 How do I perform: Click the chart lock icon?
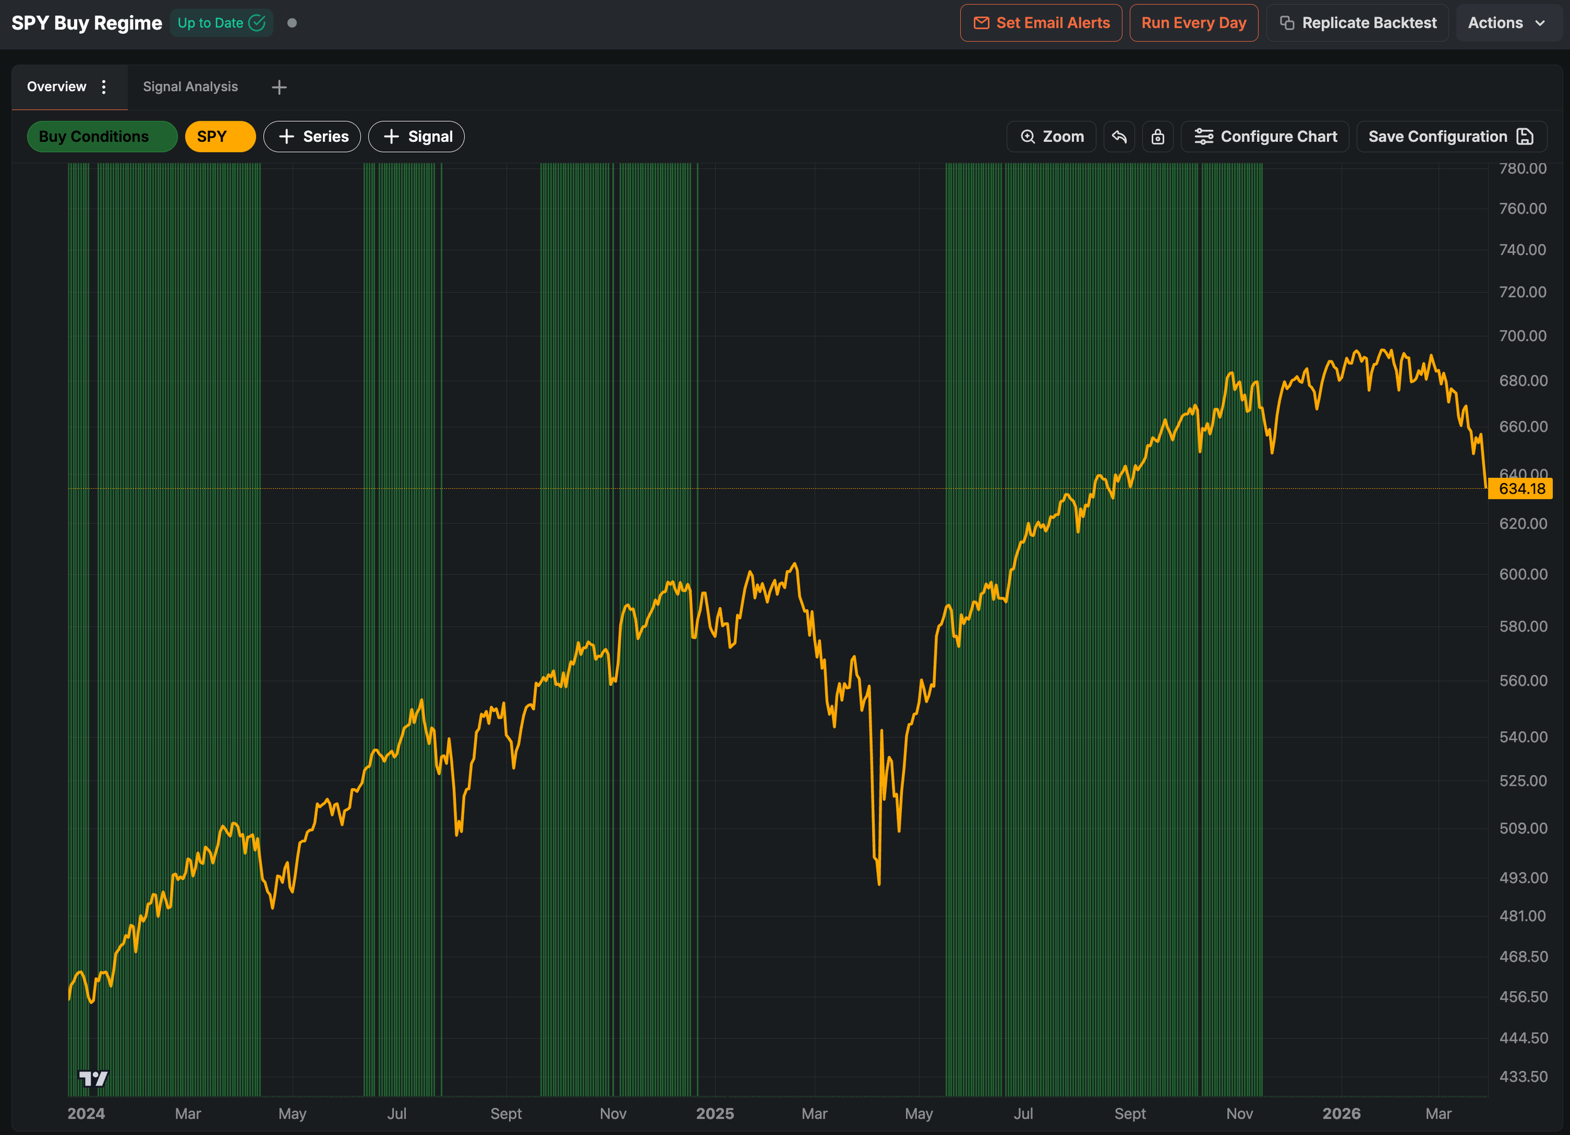(1157, 136)
